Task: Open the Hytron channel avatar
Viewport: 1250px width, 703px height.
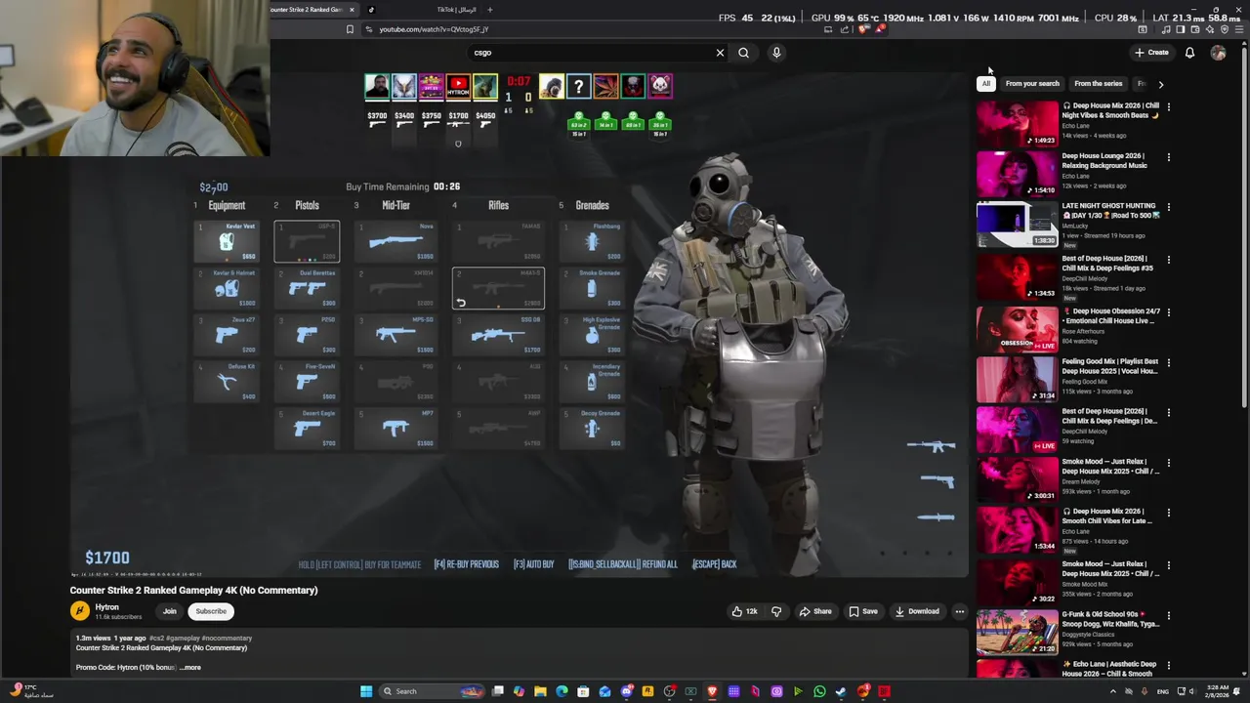Action: (80, 611)
